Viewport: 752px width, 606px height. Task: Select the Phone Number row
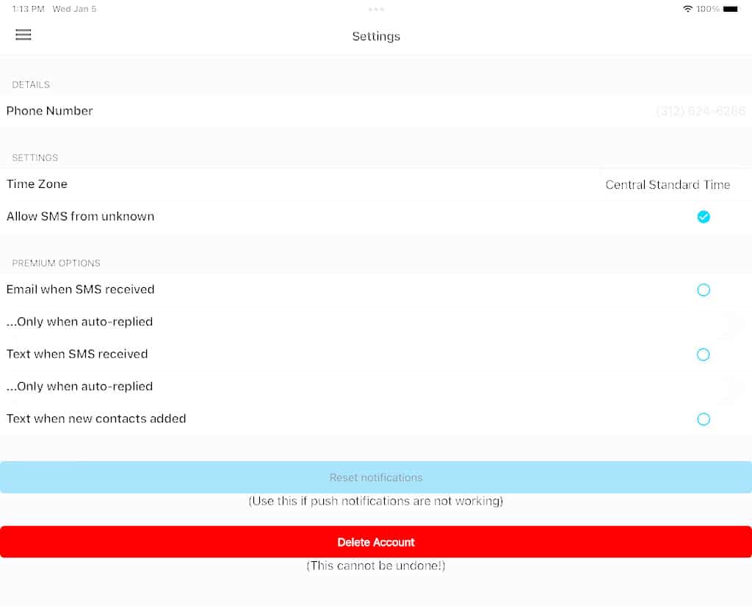pos(376,111)
